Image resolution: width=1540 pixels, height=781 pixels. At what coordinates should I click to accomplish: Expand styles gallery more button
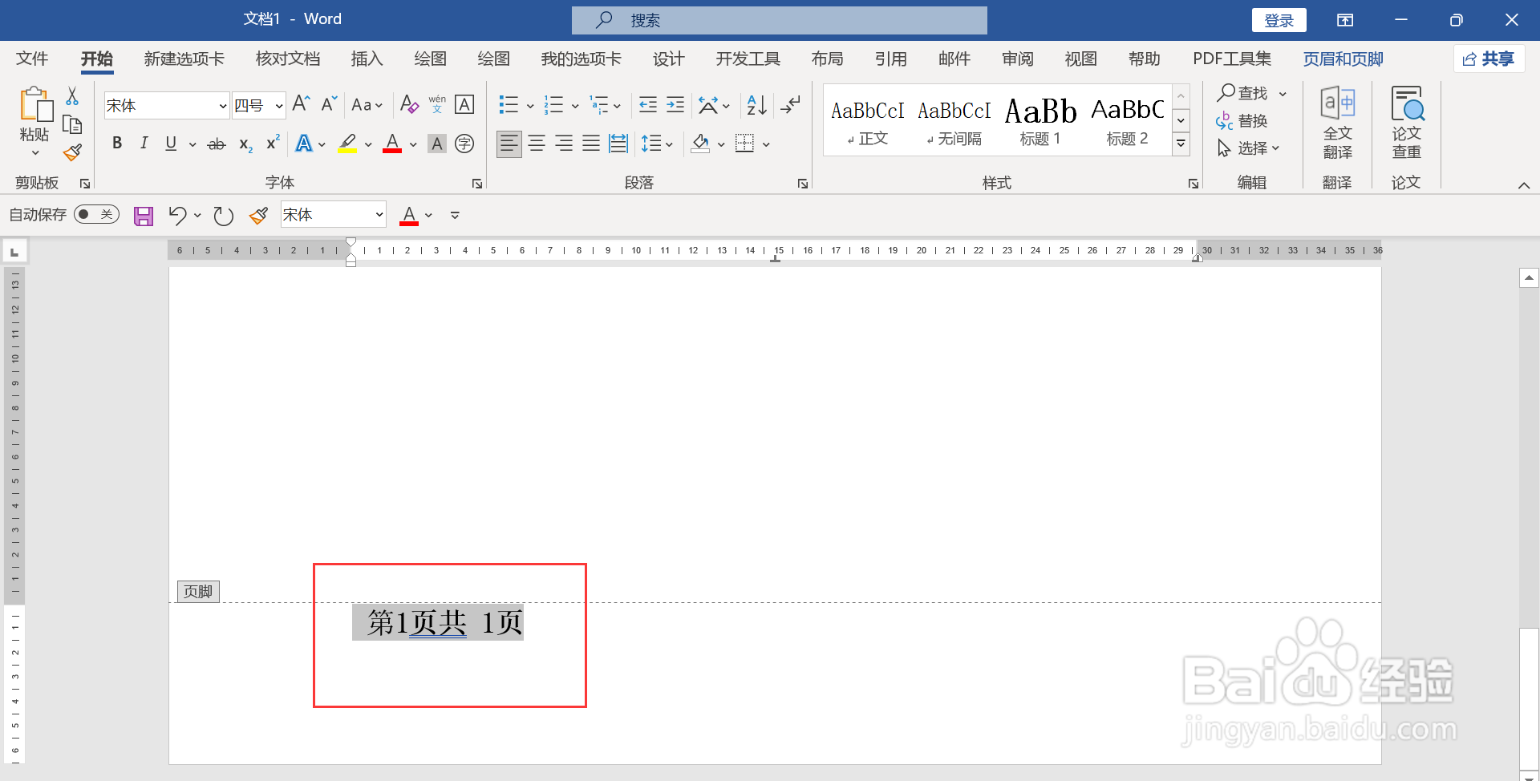(1181, 144)
